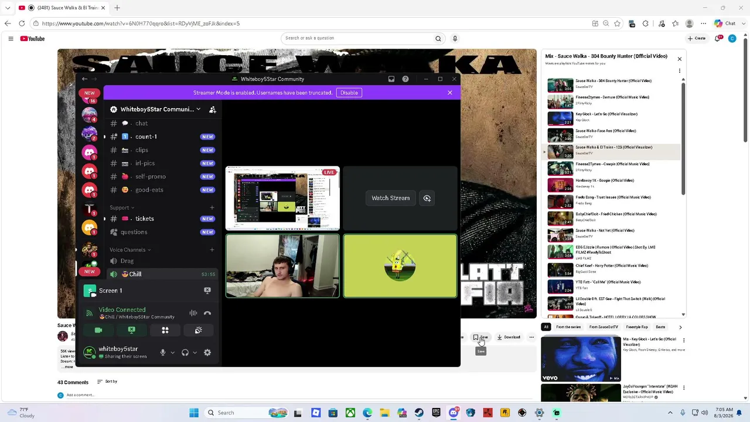
Task: Open the Discord inbox icon
Action: pos(391,79)
